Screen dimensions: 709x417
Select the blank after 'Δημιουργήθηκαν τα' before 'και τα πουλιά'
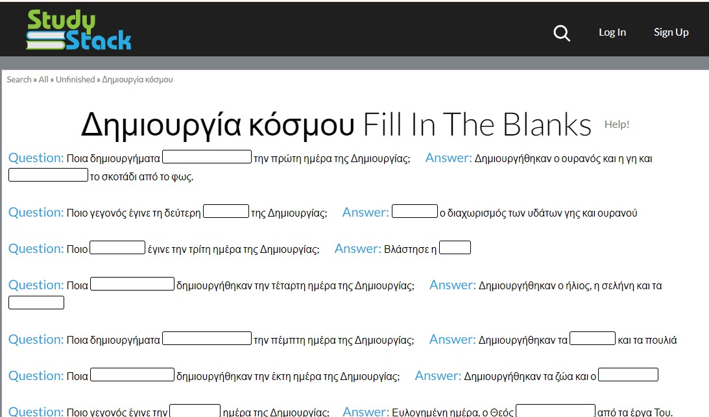pos(592,339)
